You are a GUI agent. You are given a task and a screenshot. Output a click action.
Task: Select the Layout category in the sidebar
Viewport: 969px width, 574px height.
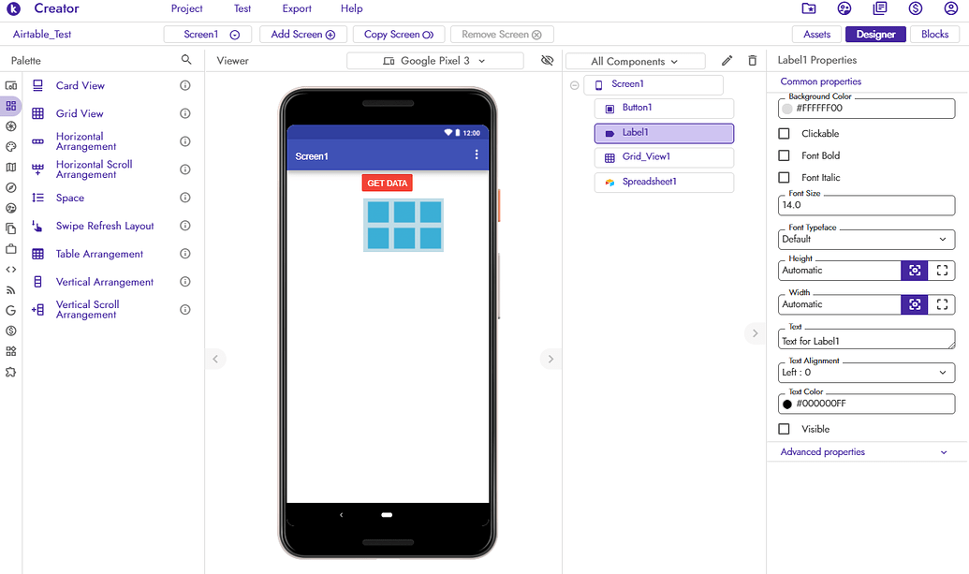click(10, 106)
